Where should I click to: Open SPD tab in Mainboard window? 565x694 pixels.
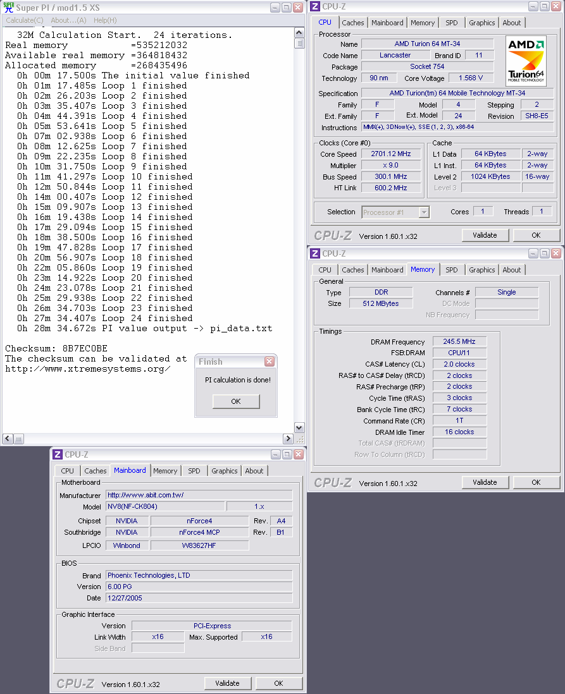(194, 471)
